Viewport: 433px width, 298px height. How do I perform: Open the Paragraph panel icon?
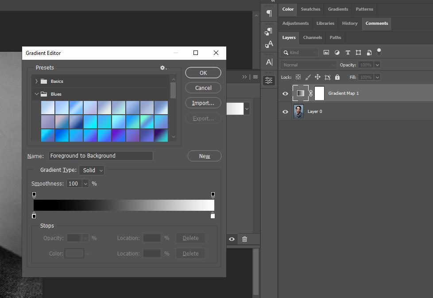[x=269, y=13]
